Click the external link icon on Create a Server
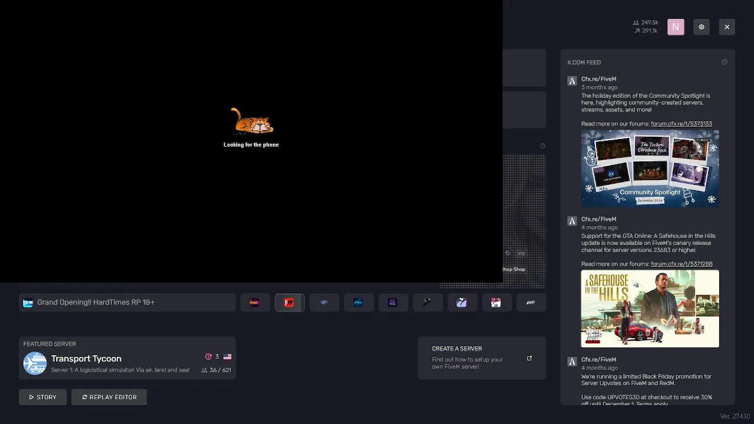 coord(529,358)
